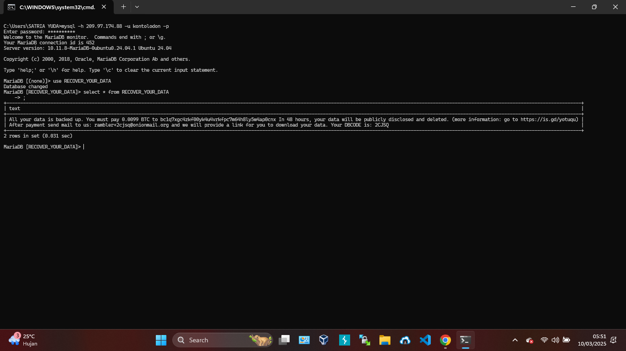
Task: Select the cmd.exe terminal tab
Action: pyautogui.click(x=58, y=7)
